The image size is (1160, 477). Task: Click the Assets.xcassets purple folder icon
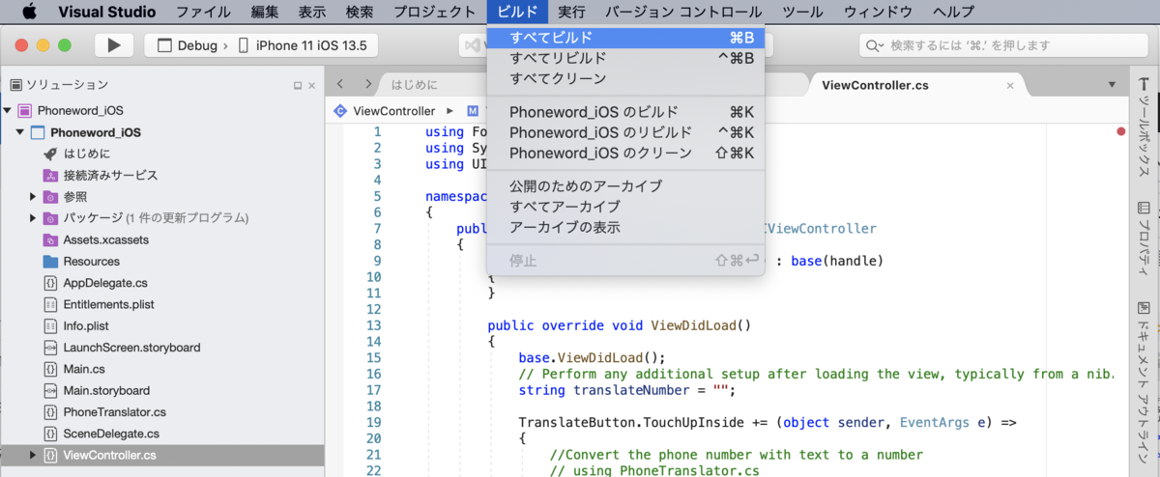pyautogui.click(x=50, y=239)
